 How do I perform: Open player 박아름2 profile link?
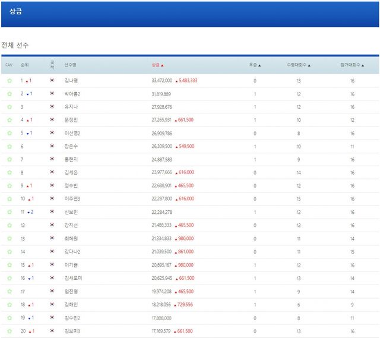click(x=72, y=94)
